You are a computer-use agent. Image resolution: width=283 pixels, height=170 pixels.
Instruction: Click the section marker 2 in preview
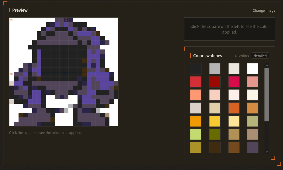point(66,20)
